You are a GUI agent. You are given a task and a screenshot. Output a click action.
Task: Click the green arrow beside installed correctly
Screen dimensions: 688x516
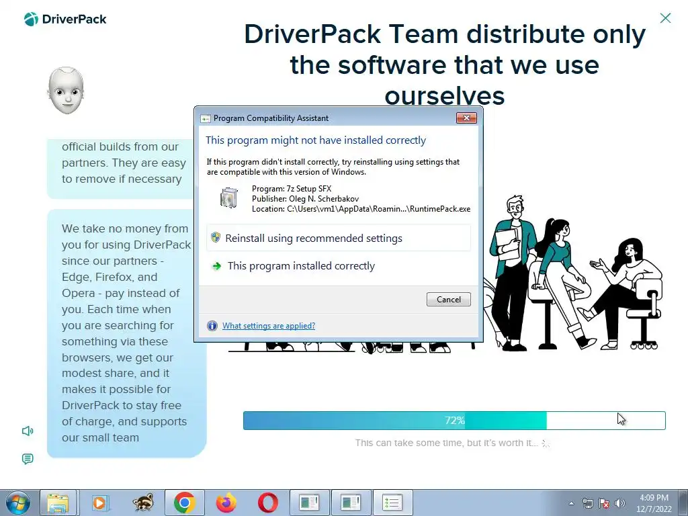tap(216, 266)
